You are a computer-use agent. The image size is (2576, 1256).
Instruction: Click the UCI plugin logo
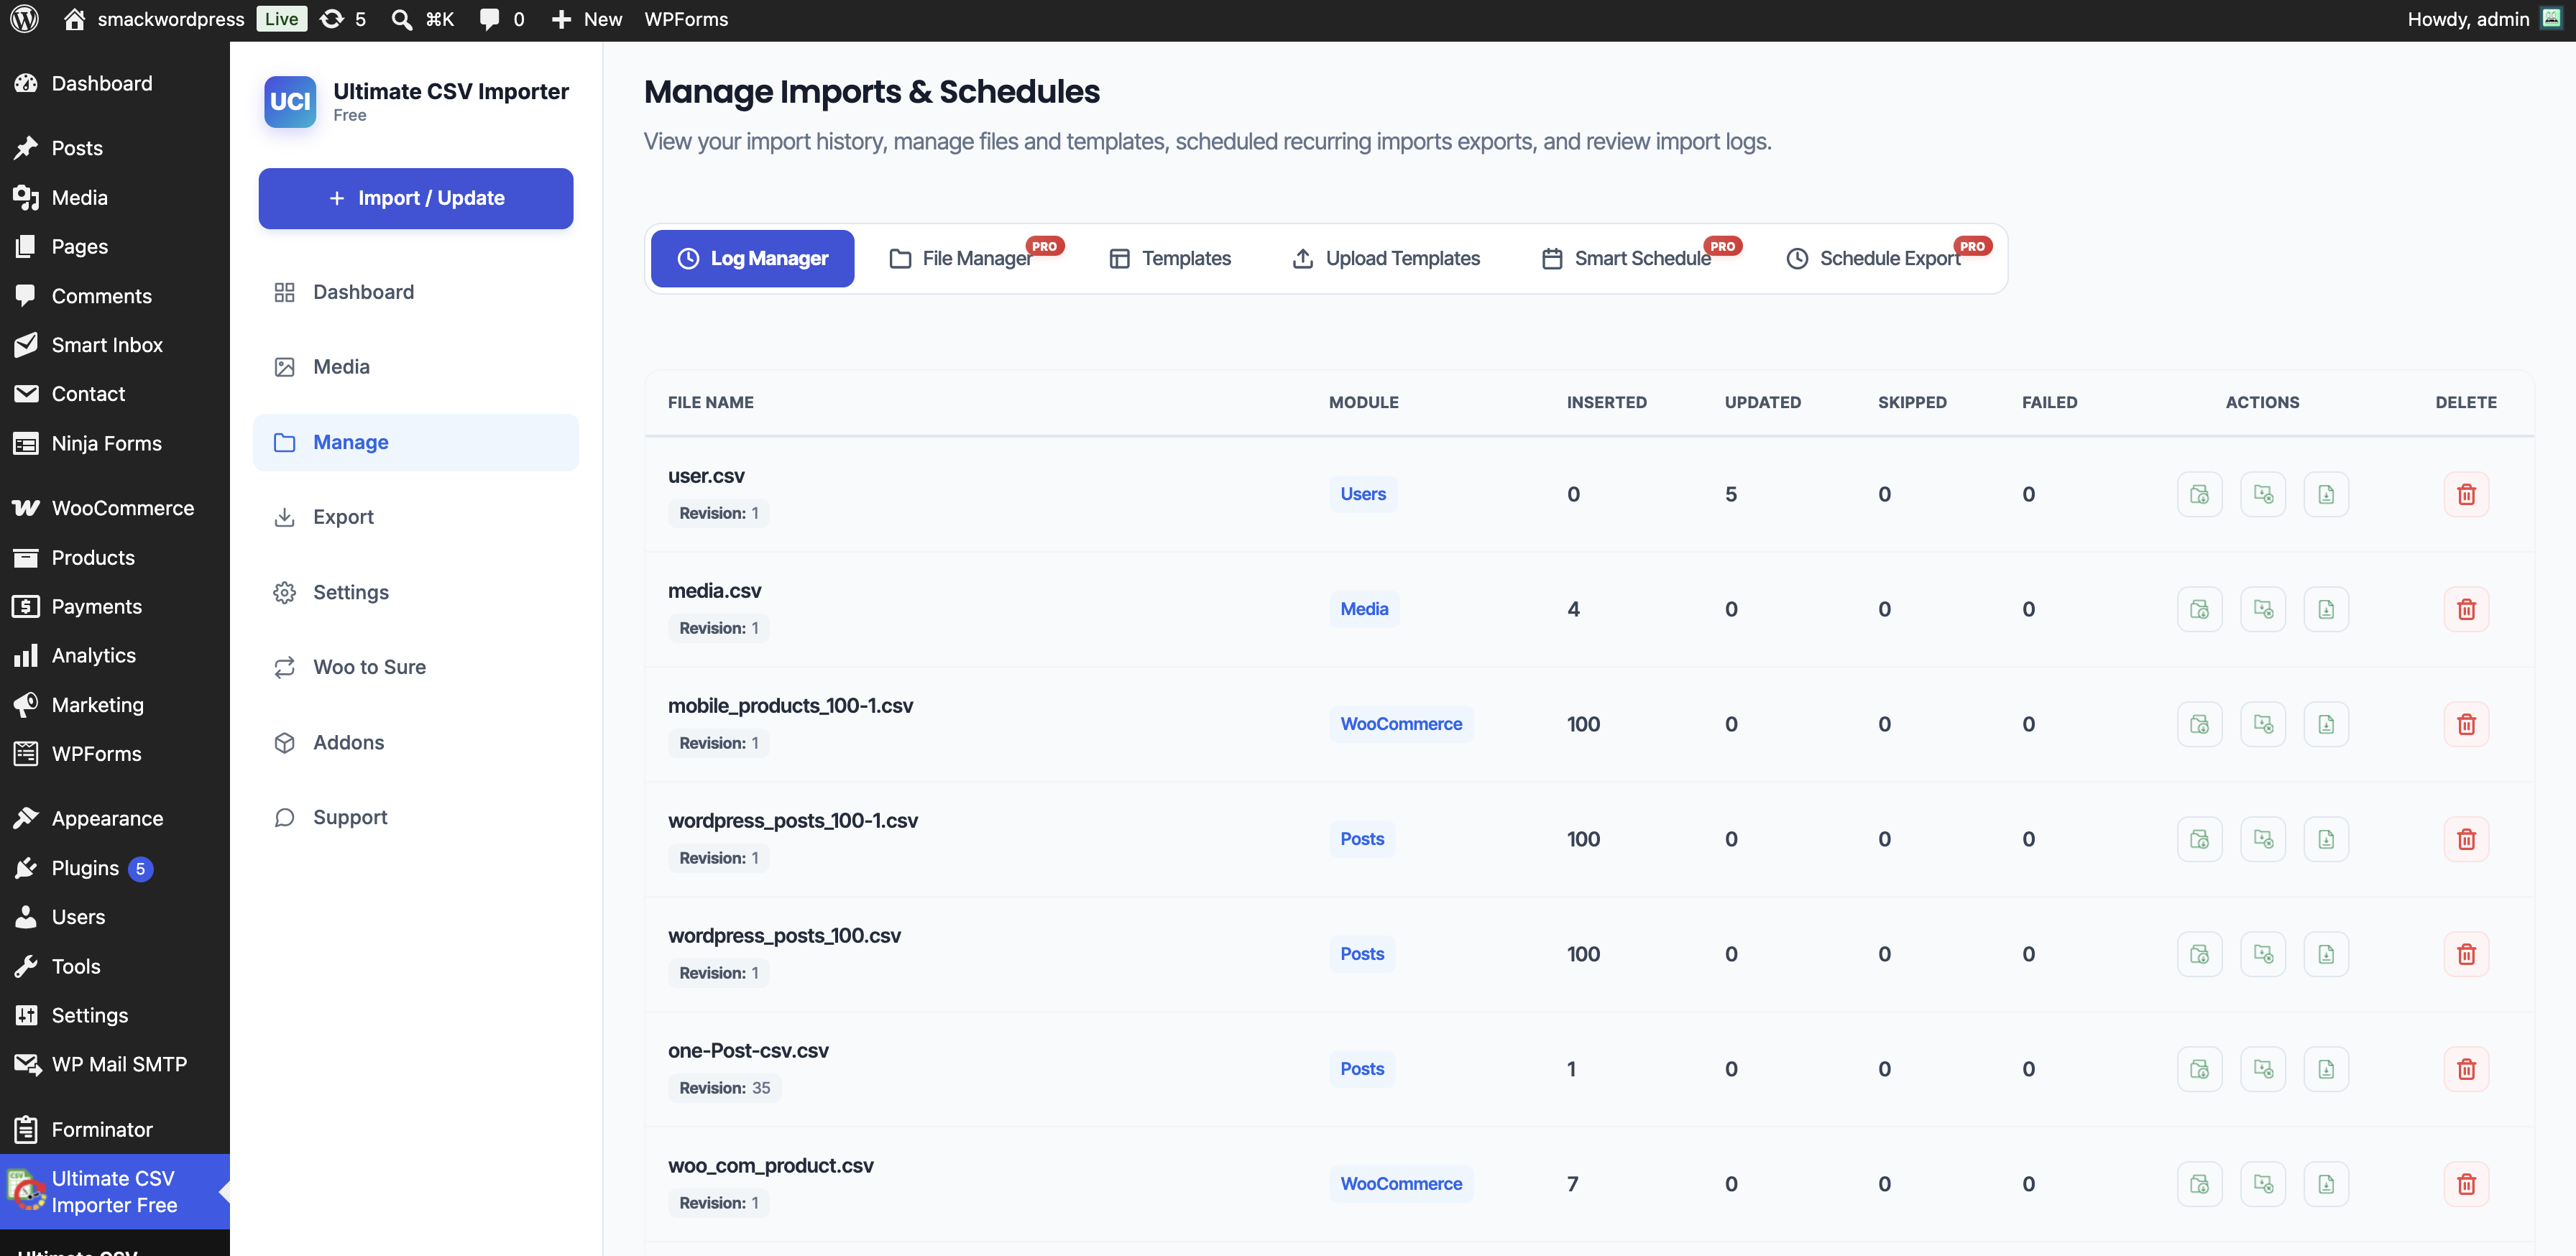coord(290,102)
